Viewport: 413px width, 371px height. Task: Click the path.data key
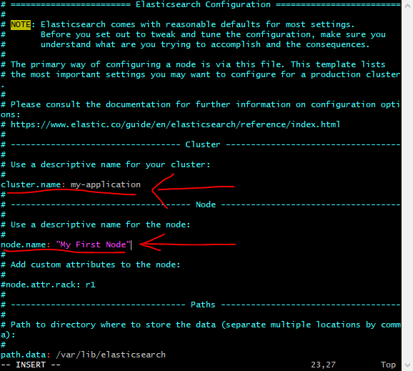pos(24,355)
